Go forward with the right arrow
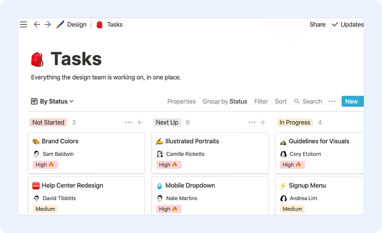This screenshot has height=233, width=382. pyautogui.click(x=48, y=25)
